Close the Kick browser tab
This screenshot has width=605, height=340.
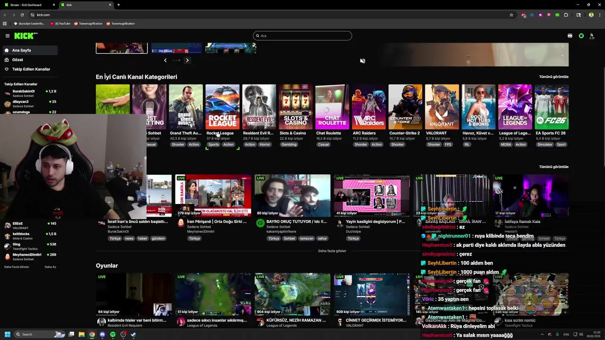[x=111, y=5]
